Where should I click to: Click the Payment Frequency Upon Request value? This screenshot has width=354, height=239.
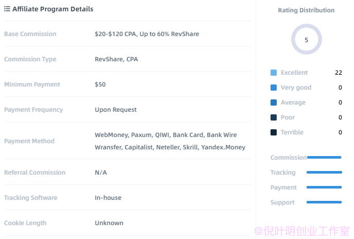115,110
